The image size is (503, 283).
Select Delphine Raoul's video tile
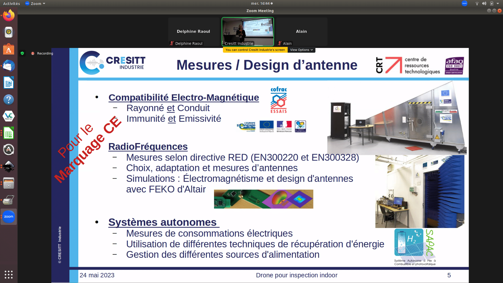[x=194, y=32]
